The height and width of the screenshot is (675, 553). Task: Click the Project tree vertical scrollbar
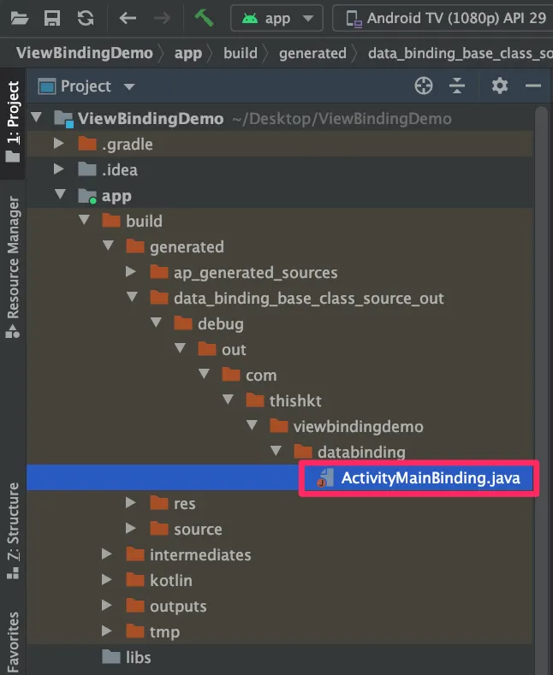[541, 389]
